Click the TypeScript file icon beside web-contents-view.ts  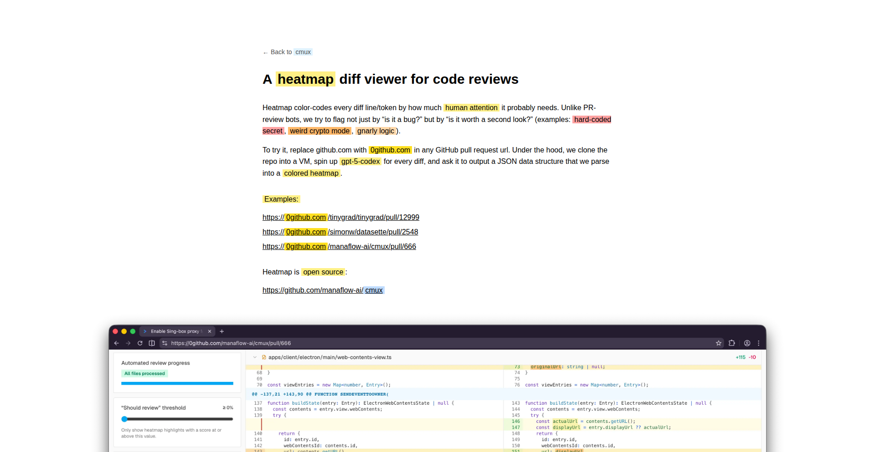264,357
